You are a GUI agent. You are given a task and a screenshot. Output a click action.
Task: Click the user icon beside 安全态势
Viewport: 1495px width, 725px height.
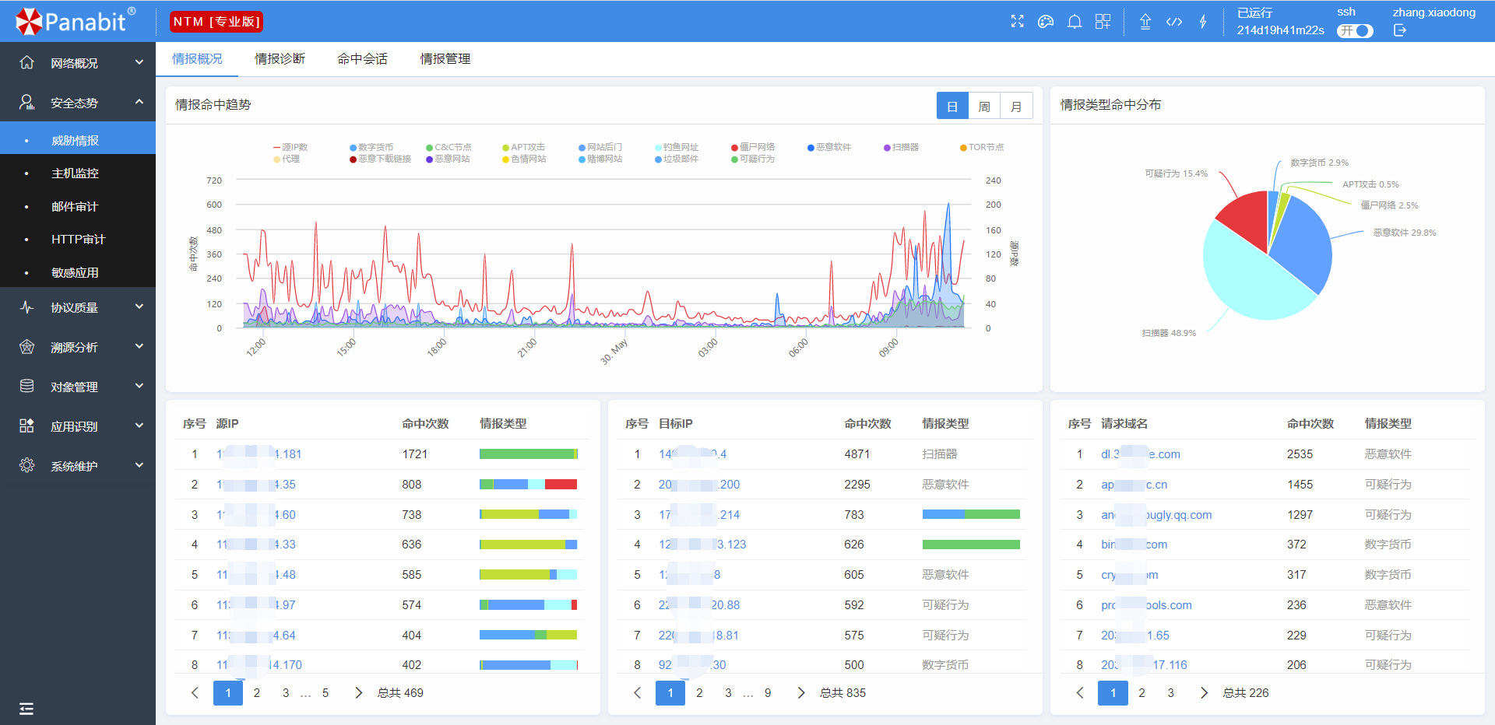pos(26,102)
